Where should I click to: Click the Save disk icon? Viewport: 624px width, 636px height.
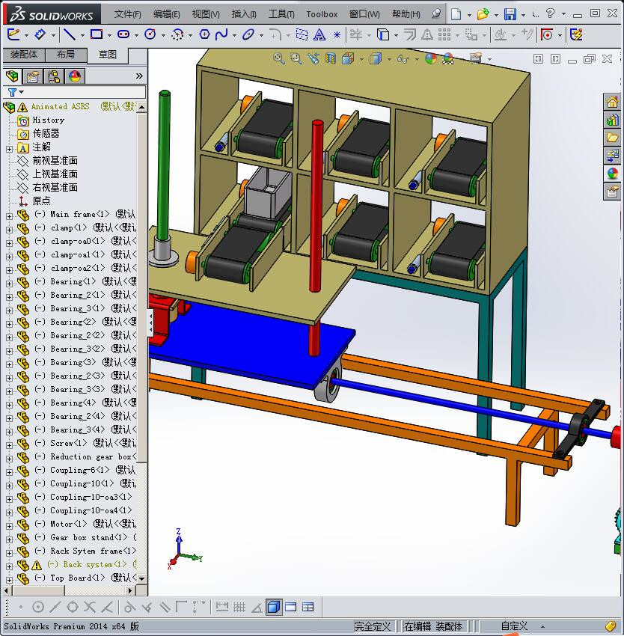pyautogui.click(x=510, y=14)
